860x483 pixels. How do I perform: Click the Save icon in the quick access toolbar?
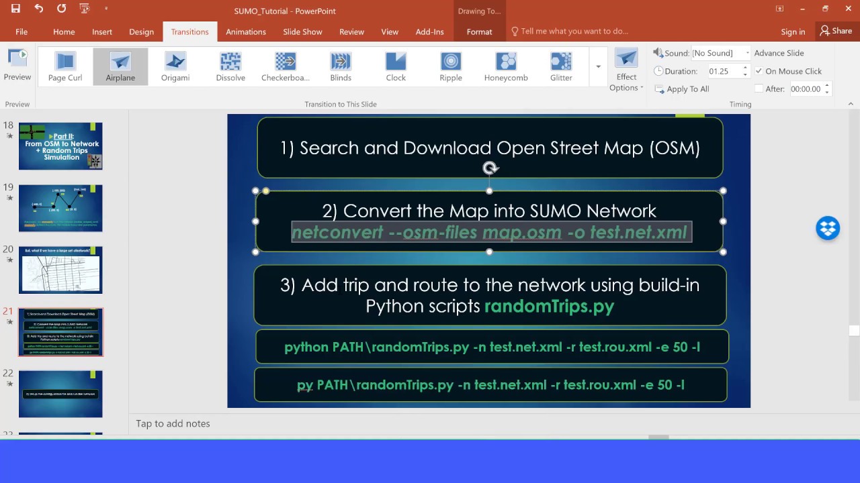[15, 9]
